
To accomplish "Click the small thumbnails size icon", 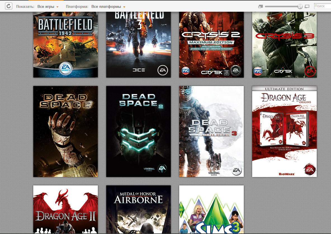I will [x=261, y=6].
